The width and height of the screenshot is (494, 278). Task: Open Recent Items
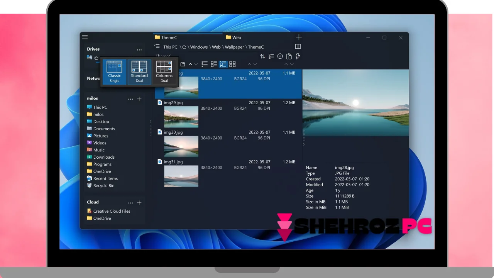[102, 178]
